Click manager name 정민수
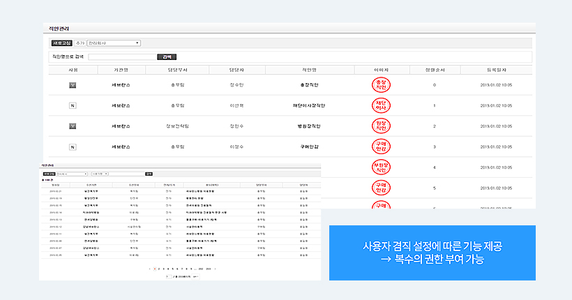Viewport: 572px width, 300px height. click(236, 126)
